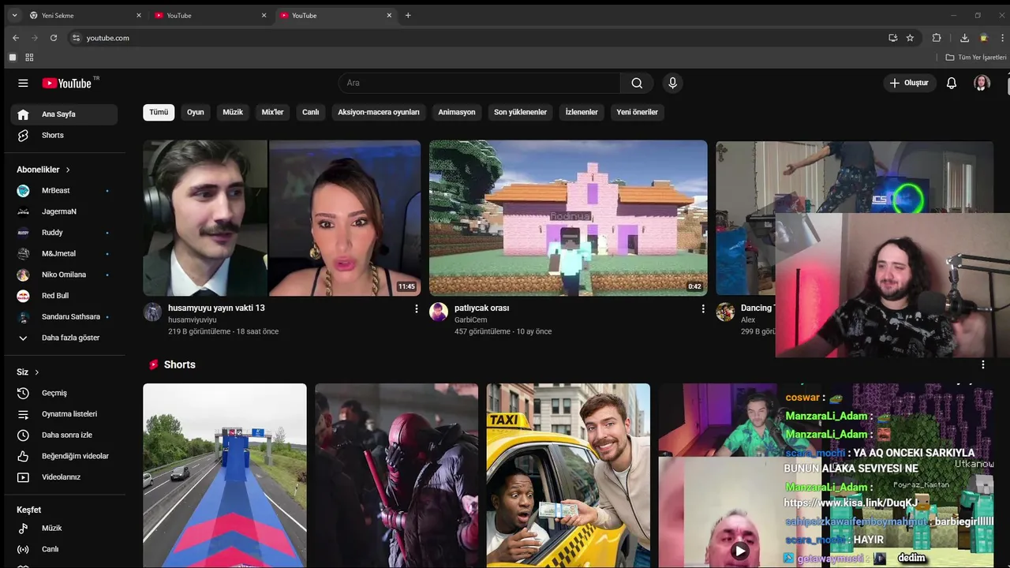Select the İzlenenler filter chip
The image size is (1010, 568).
point(582,112)
